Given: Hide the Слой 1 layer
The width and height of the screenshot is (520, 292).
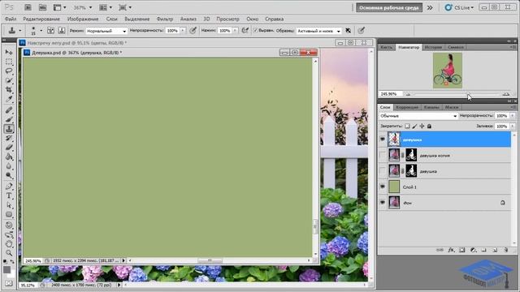Looking at the screenshot, I should (383, 187).
